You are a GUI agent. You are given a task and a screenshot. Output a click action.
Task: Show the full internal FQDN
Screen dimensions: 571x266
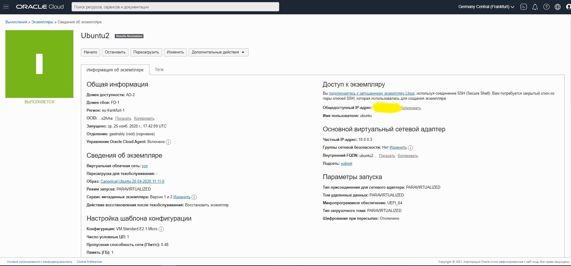(387, 156)
